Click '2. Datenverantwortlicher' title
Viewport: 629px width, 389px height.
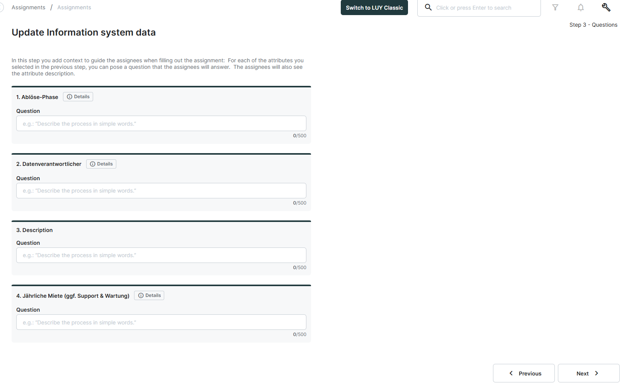(x=49, y=164)
